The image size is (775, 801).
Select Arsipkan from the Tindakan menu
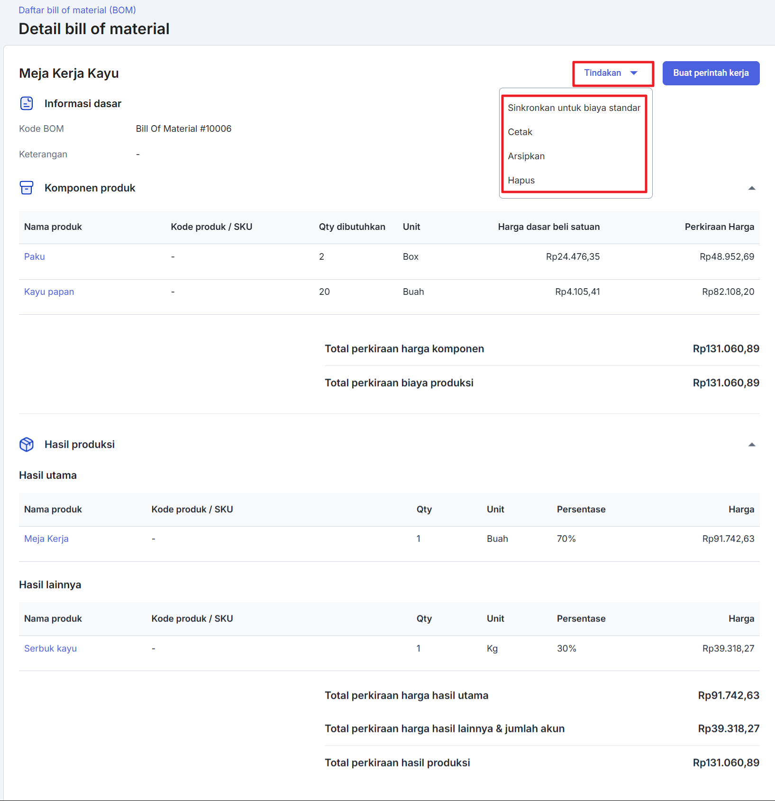(526, 156)
